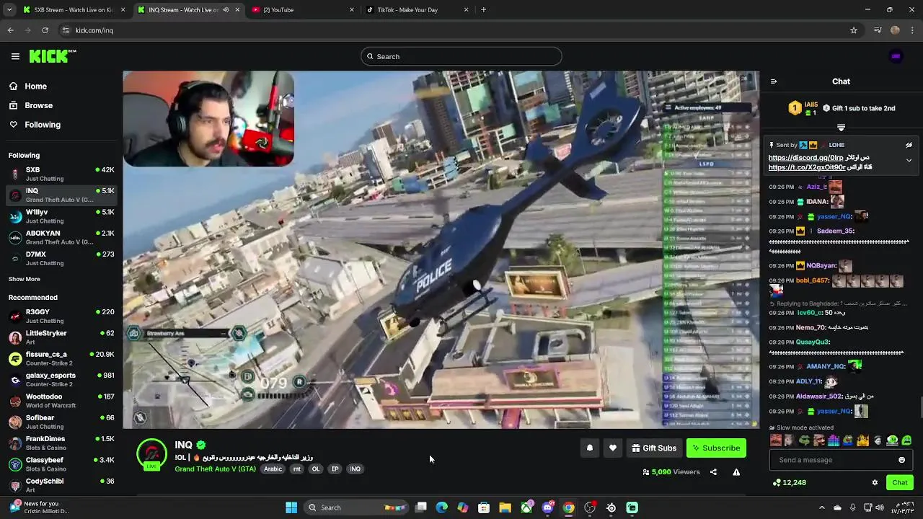The height and width of the screenshot is (519, 923).
Task: Subscribe to the INQ channel
Action: pyautogui.click(x=716, y=448)
